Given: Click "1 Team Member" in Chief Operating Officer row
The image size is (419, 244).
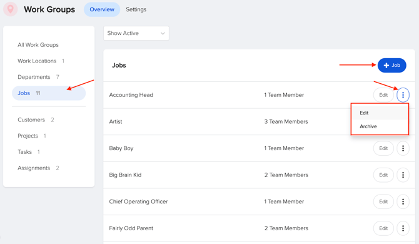Looking at the screenshot, I should coord(284,202).
